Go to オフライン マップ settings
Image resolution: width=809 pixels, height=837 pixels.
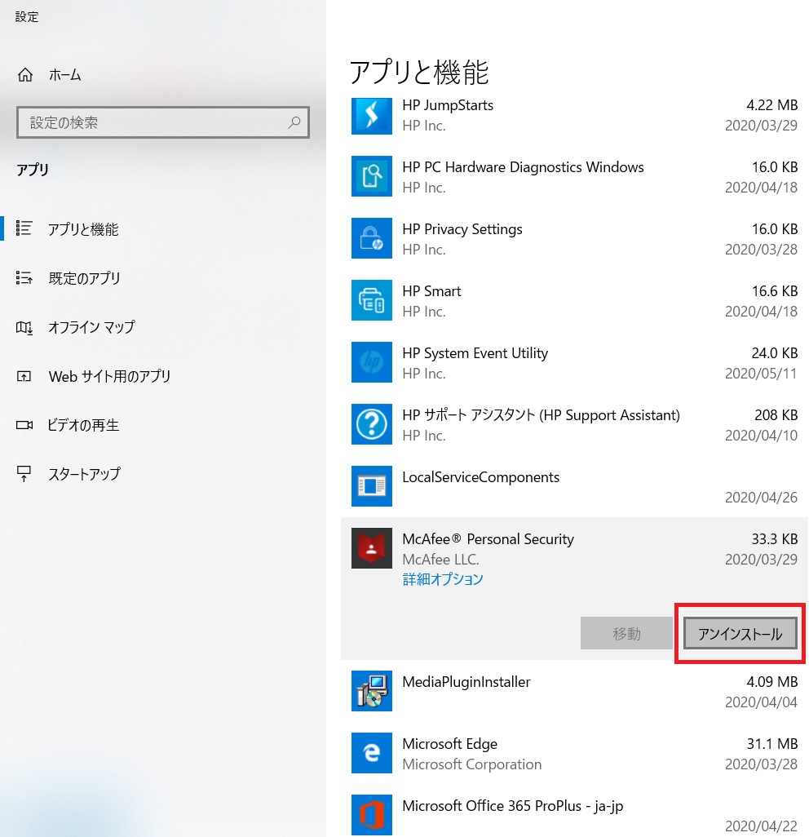coord(91,327)
